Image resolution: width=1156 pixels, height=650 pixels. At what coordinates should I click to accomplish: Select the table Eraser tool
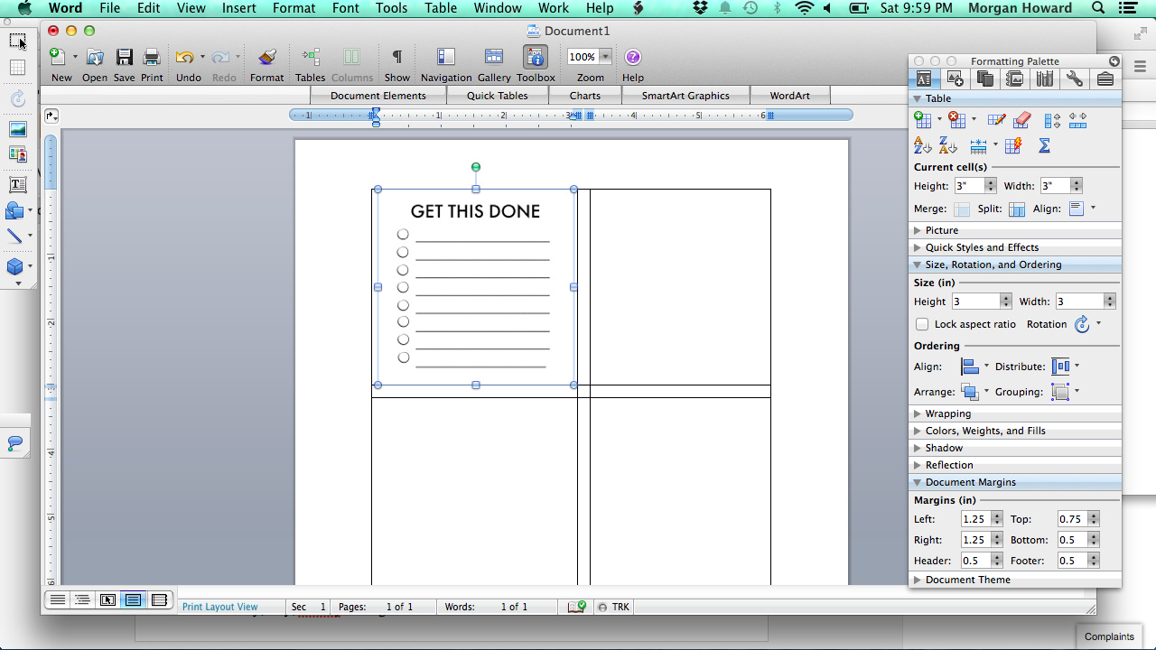point(1022,119)
